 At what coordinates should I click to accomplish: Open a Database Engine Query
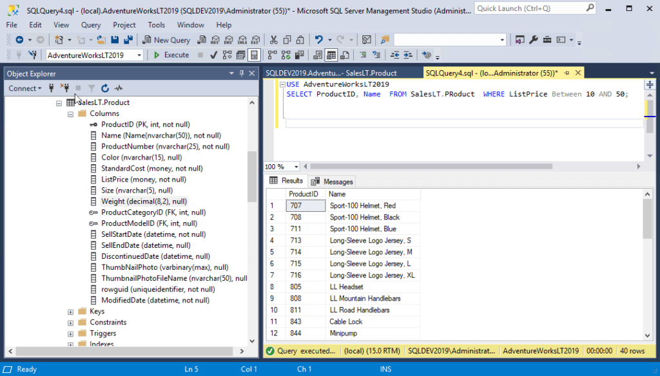202,40
